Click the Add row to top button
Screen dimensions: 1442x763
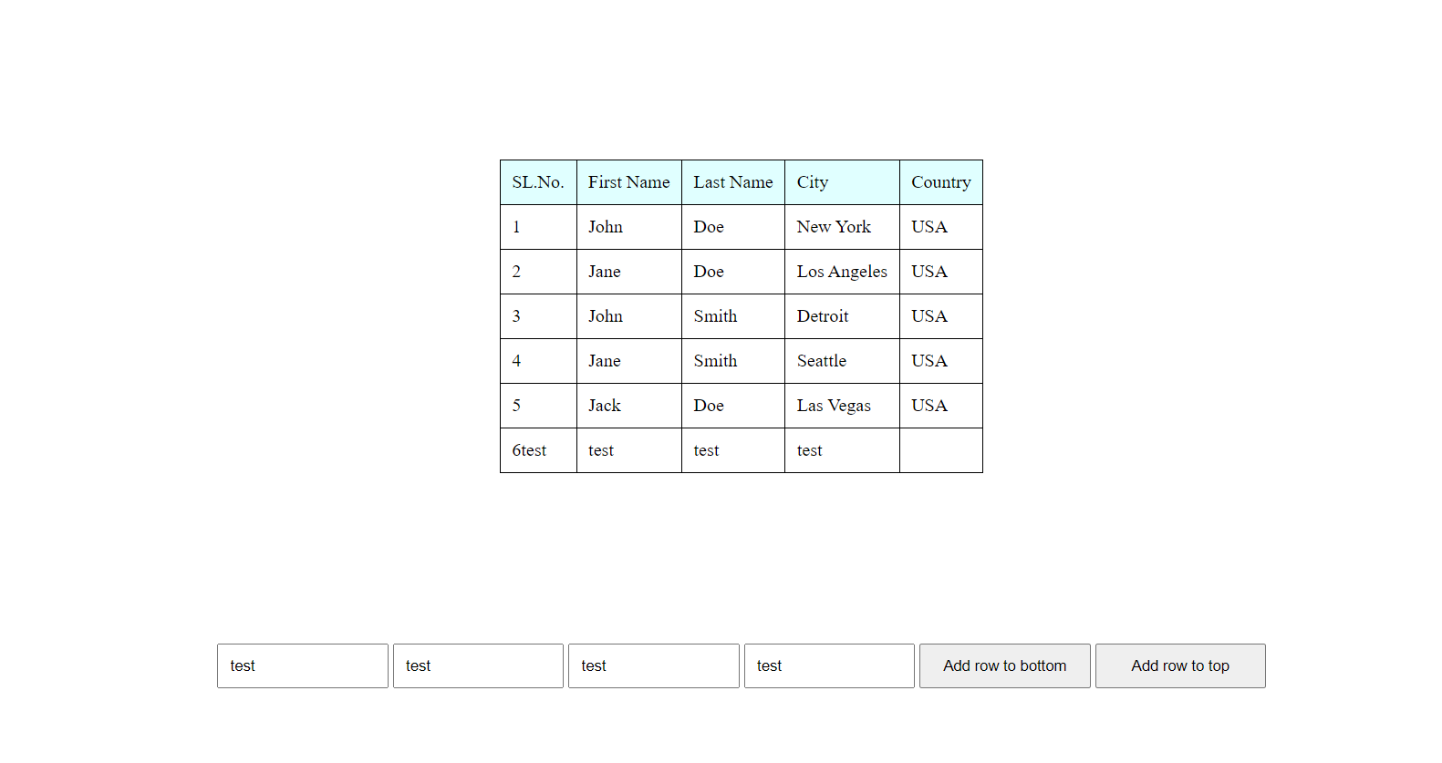point(1180,665)
